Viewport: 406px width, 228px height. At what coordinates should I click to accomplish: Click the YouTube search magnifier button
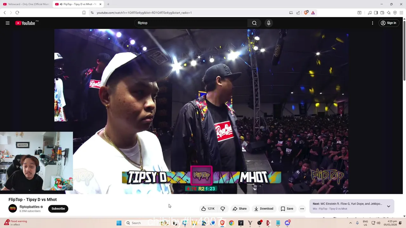pyautogui.click(x=254, y=23)
